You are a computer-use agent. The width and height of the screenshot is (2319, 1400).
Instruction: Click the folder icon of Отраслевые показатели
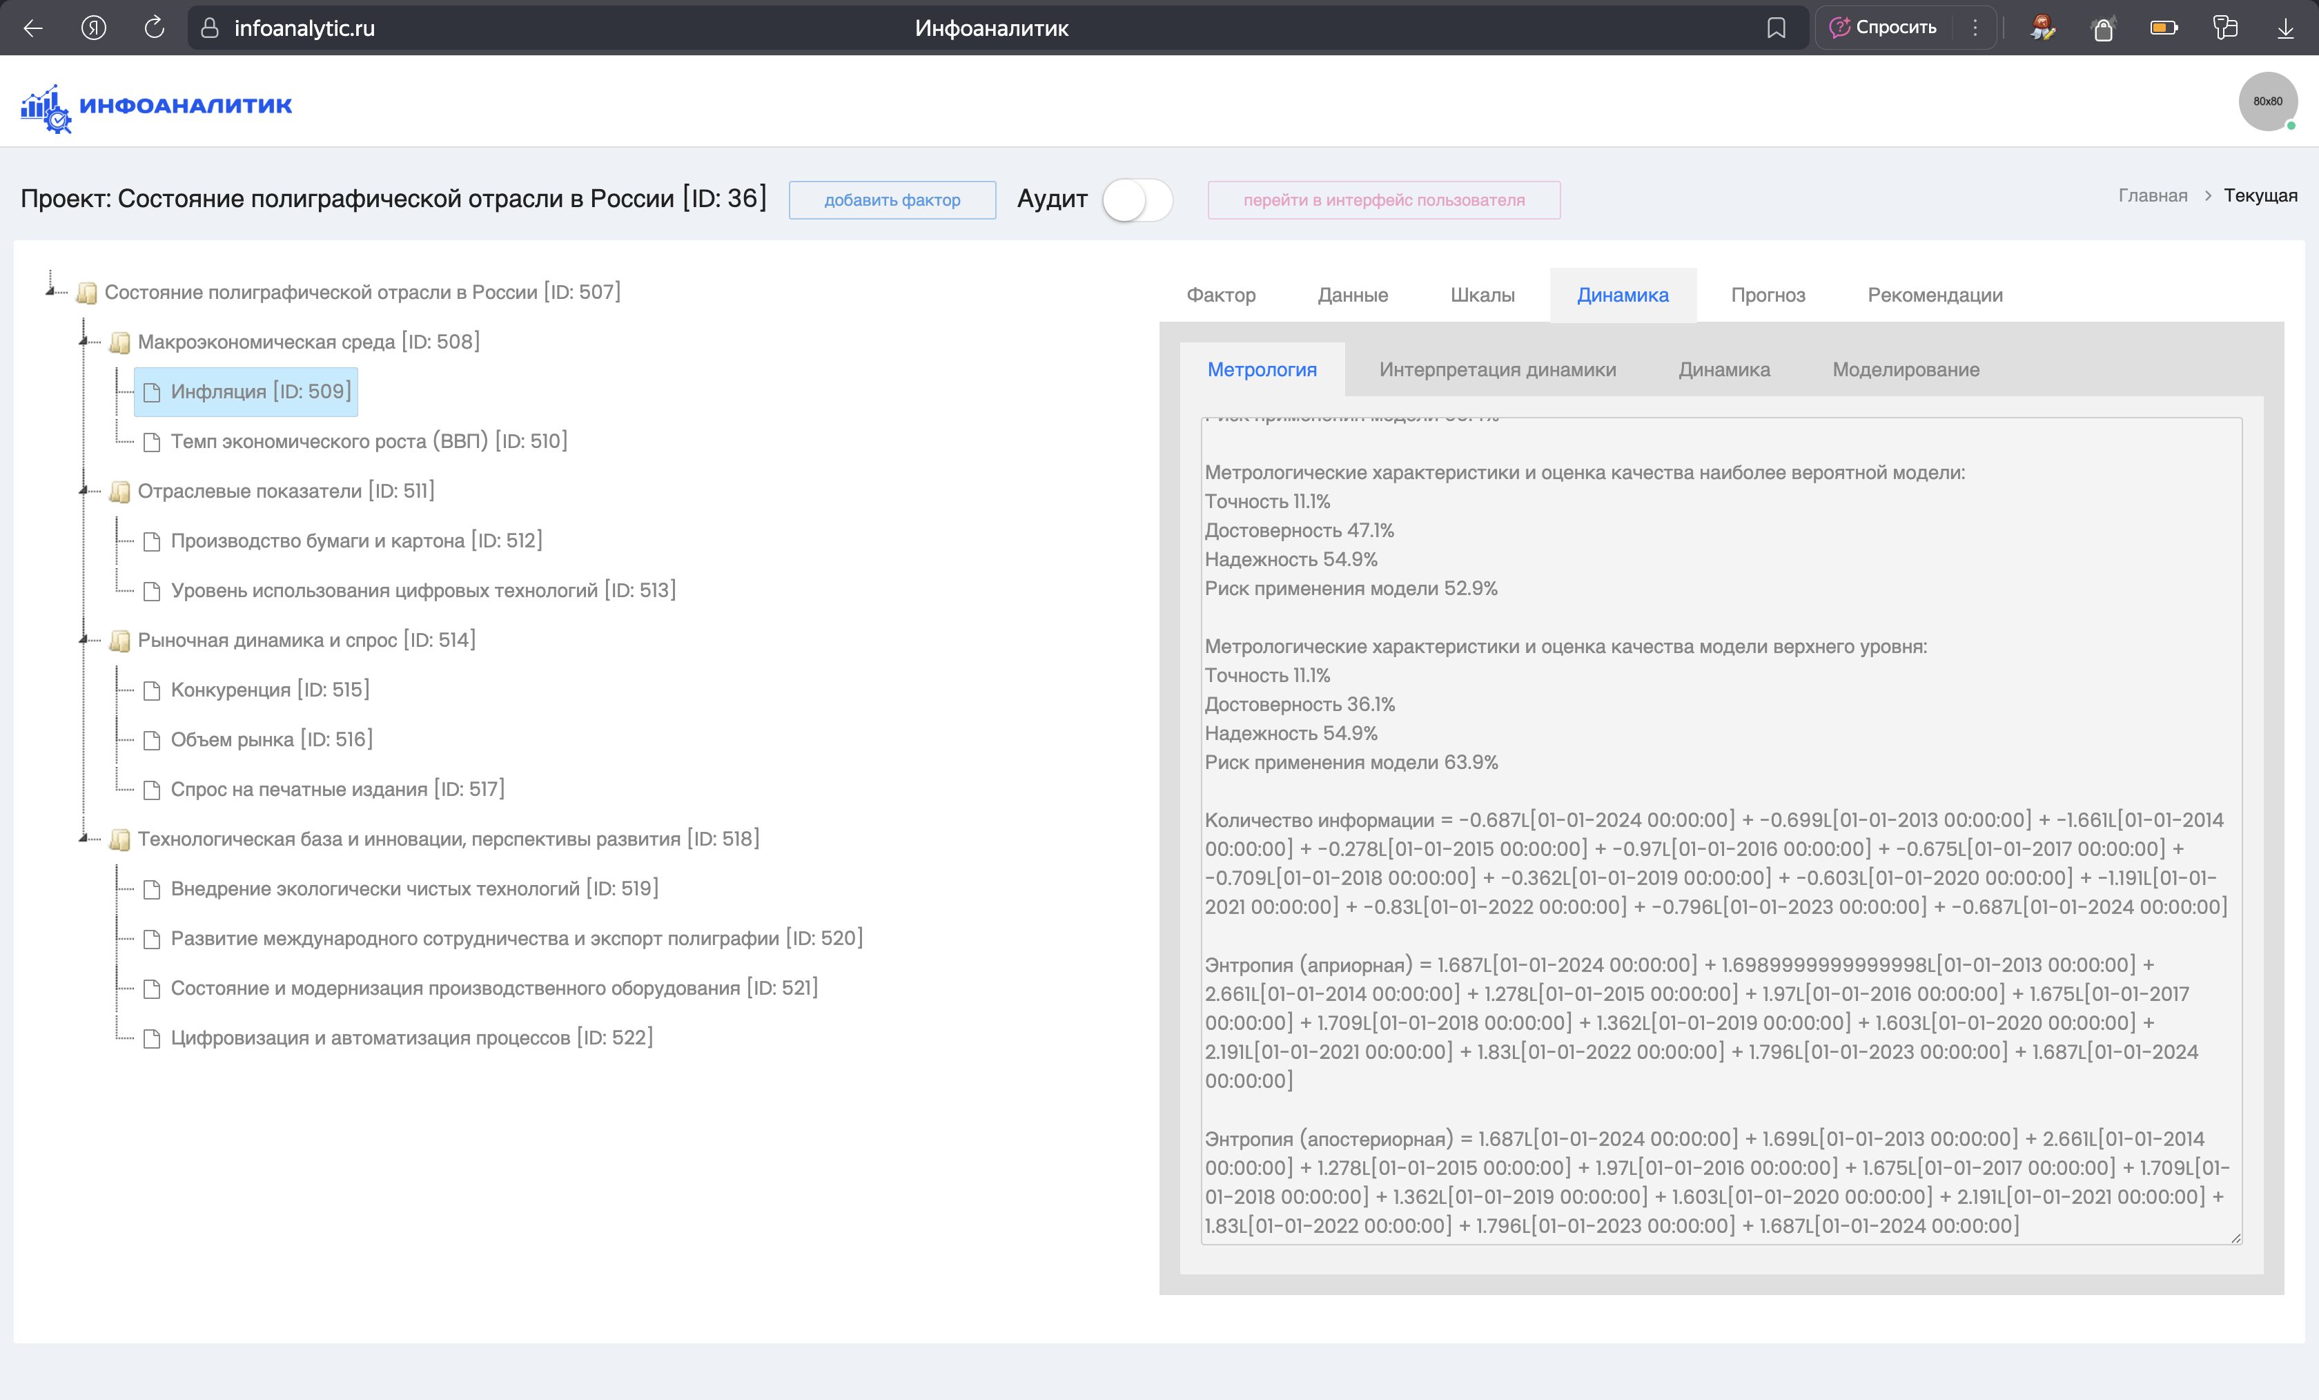119,491
